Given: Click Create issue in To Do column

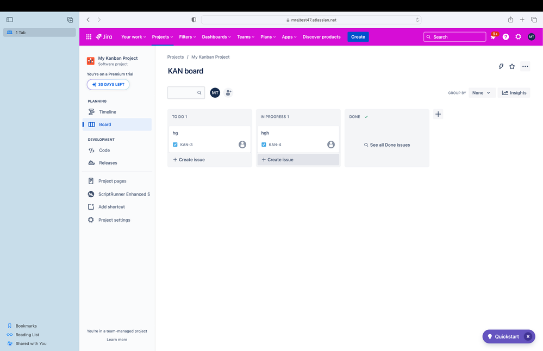Looking at the screenshot, I should coord(209,160).
